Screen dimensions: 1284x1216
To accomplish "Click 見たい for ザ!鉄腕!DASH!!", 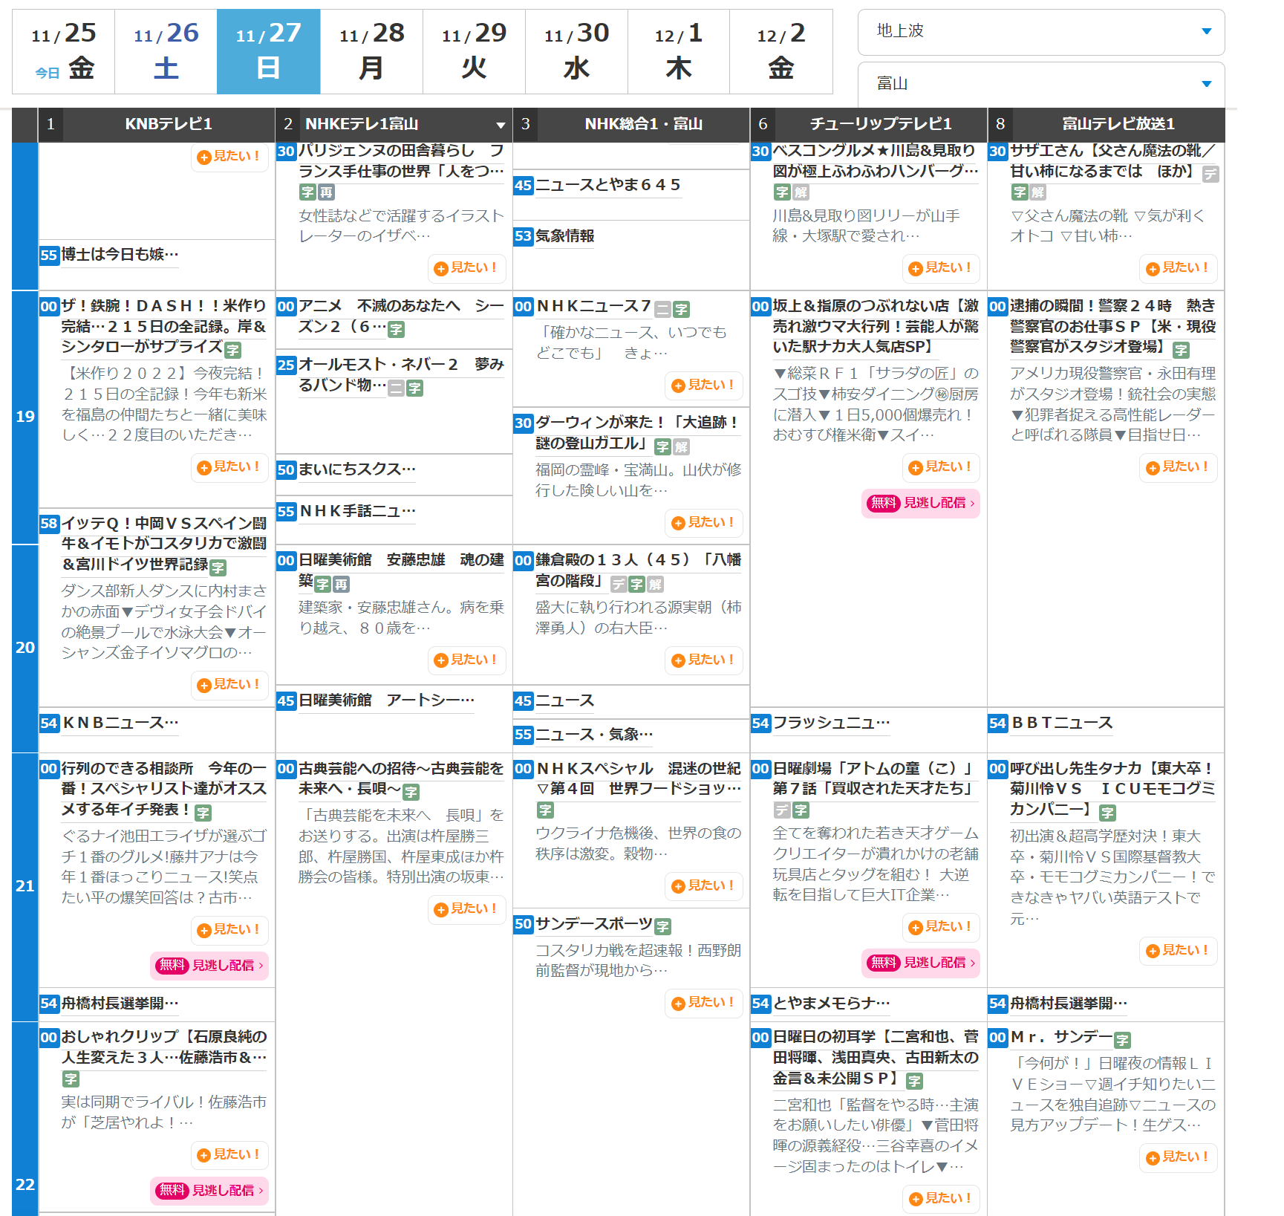I will [x=229, y=467].
